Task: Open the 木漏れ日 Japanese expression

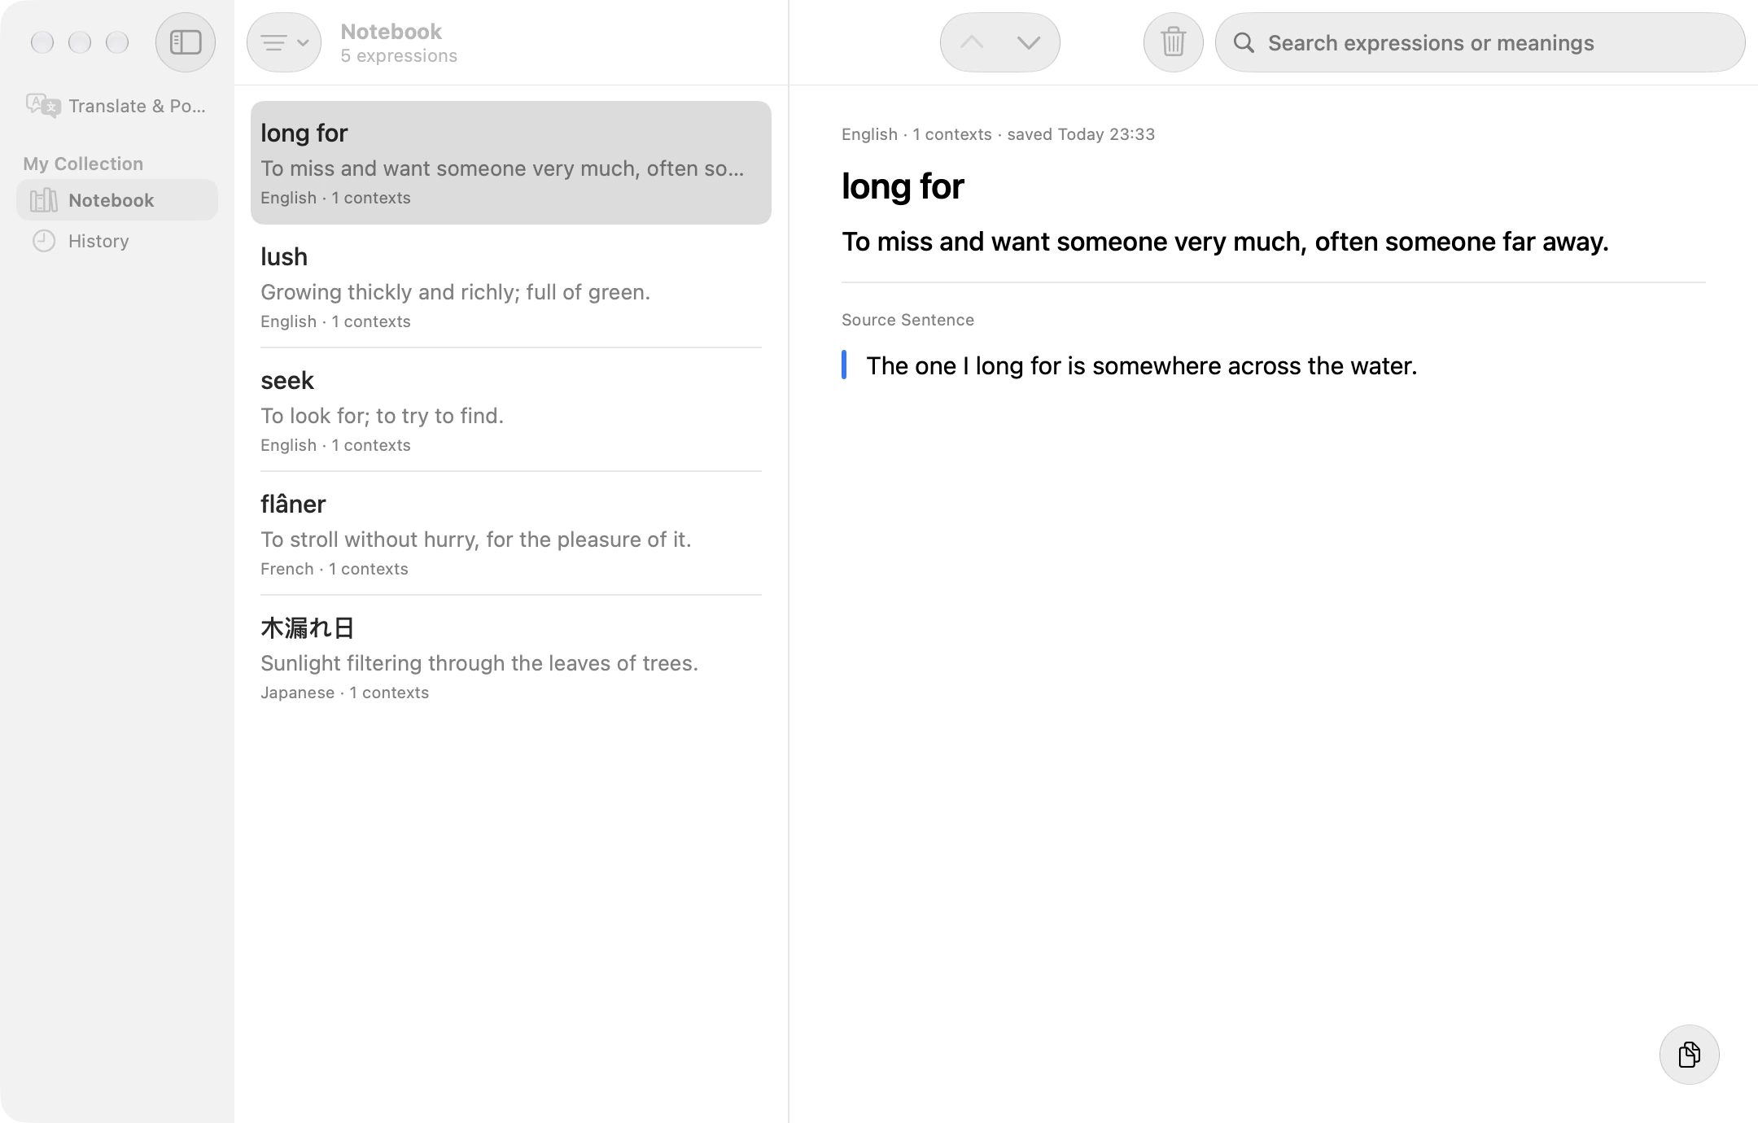Action: [x=511, y=658]
